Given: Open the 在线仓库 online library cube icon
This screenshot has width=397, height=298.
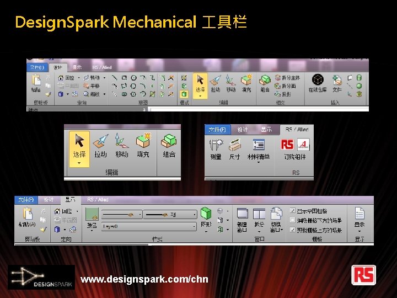Looking at the screenshot, I should pyautogui.click(x=318, y=81).
